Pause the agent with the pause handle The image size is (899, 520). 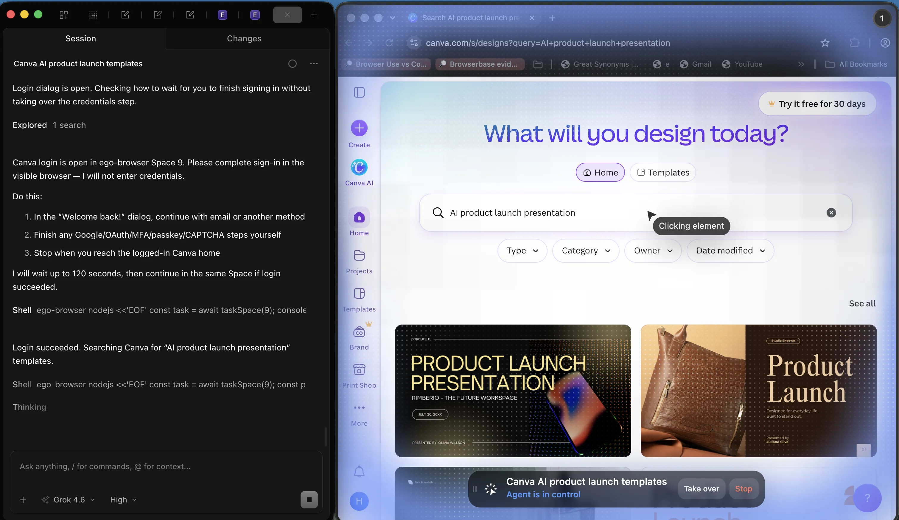475,489
